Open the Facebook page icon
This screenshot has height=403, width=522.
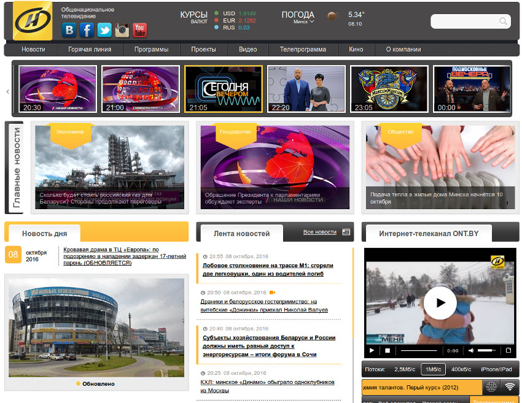(87, 30)
